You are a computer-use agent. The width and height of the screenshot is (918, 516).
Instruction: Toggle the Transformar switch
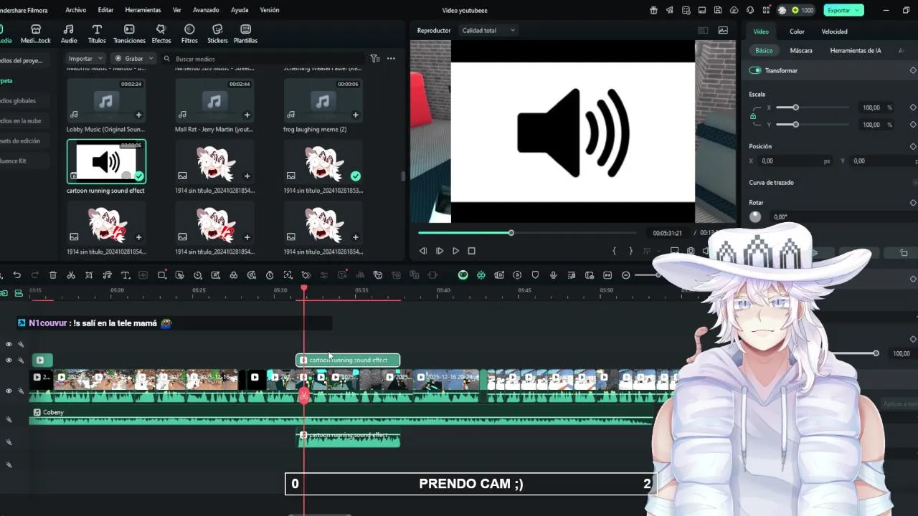tap(755, 70)
